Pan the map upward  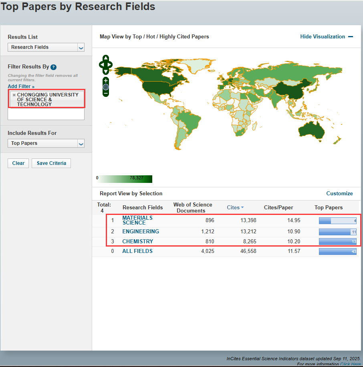106,58
